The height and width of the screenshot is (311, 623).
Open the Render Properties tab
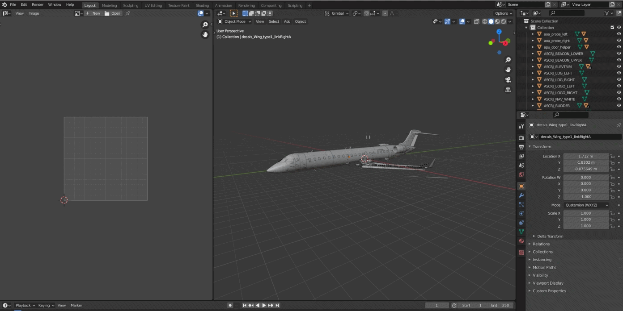click(521, 137)
